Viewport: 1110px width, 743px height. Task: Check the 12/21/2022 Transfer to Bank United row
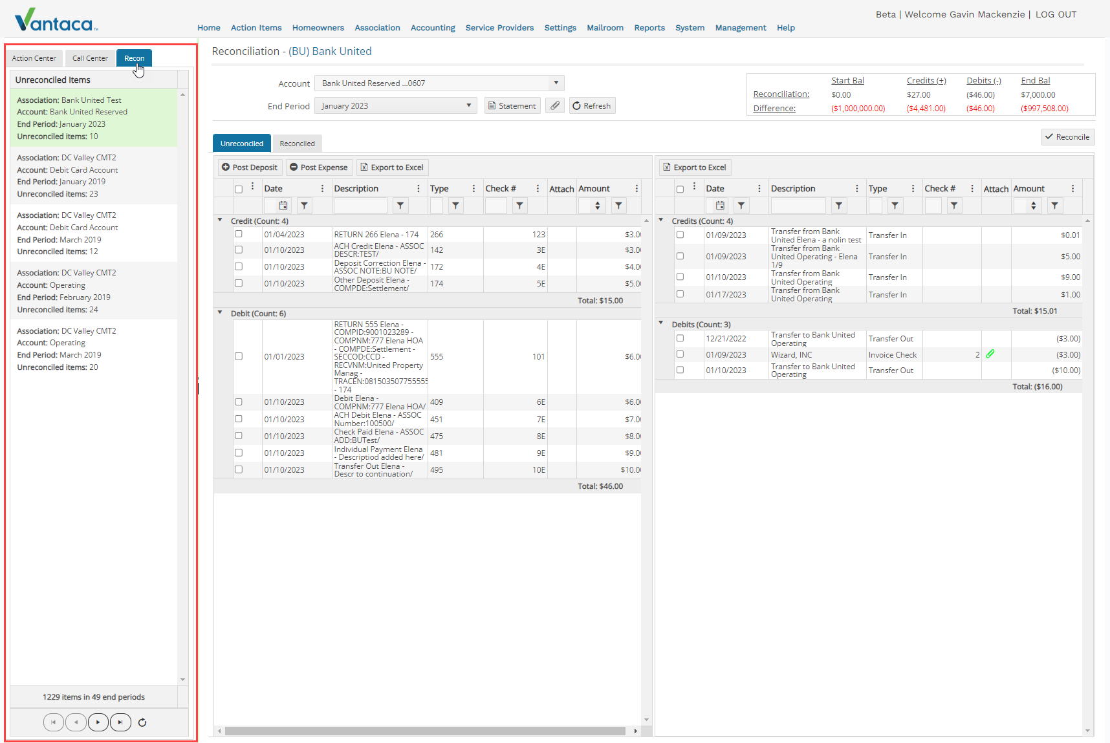[x=680, y=338]
